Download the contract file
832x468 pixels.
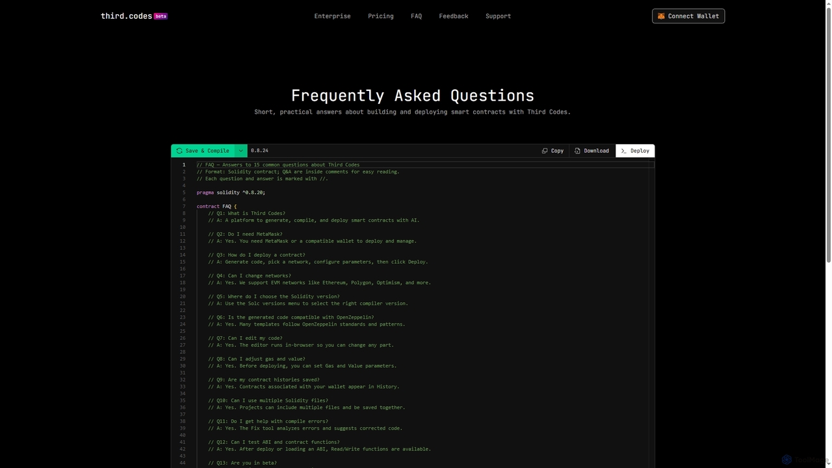[591, 151]
